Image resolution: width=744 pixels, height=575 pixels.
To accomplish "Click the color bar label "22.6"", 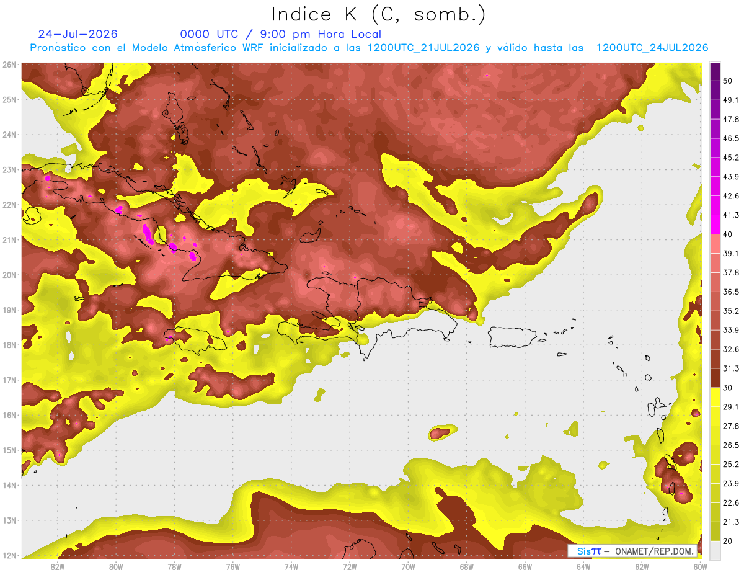I will point(731,503).
